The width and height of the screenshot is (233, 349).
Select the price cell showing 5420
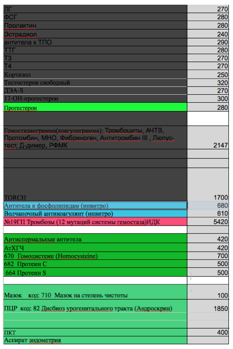[x=208, y=222]
